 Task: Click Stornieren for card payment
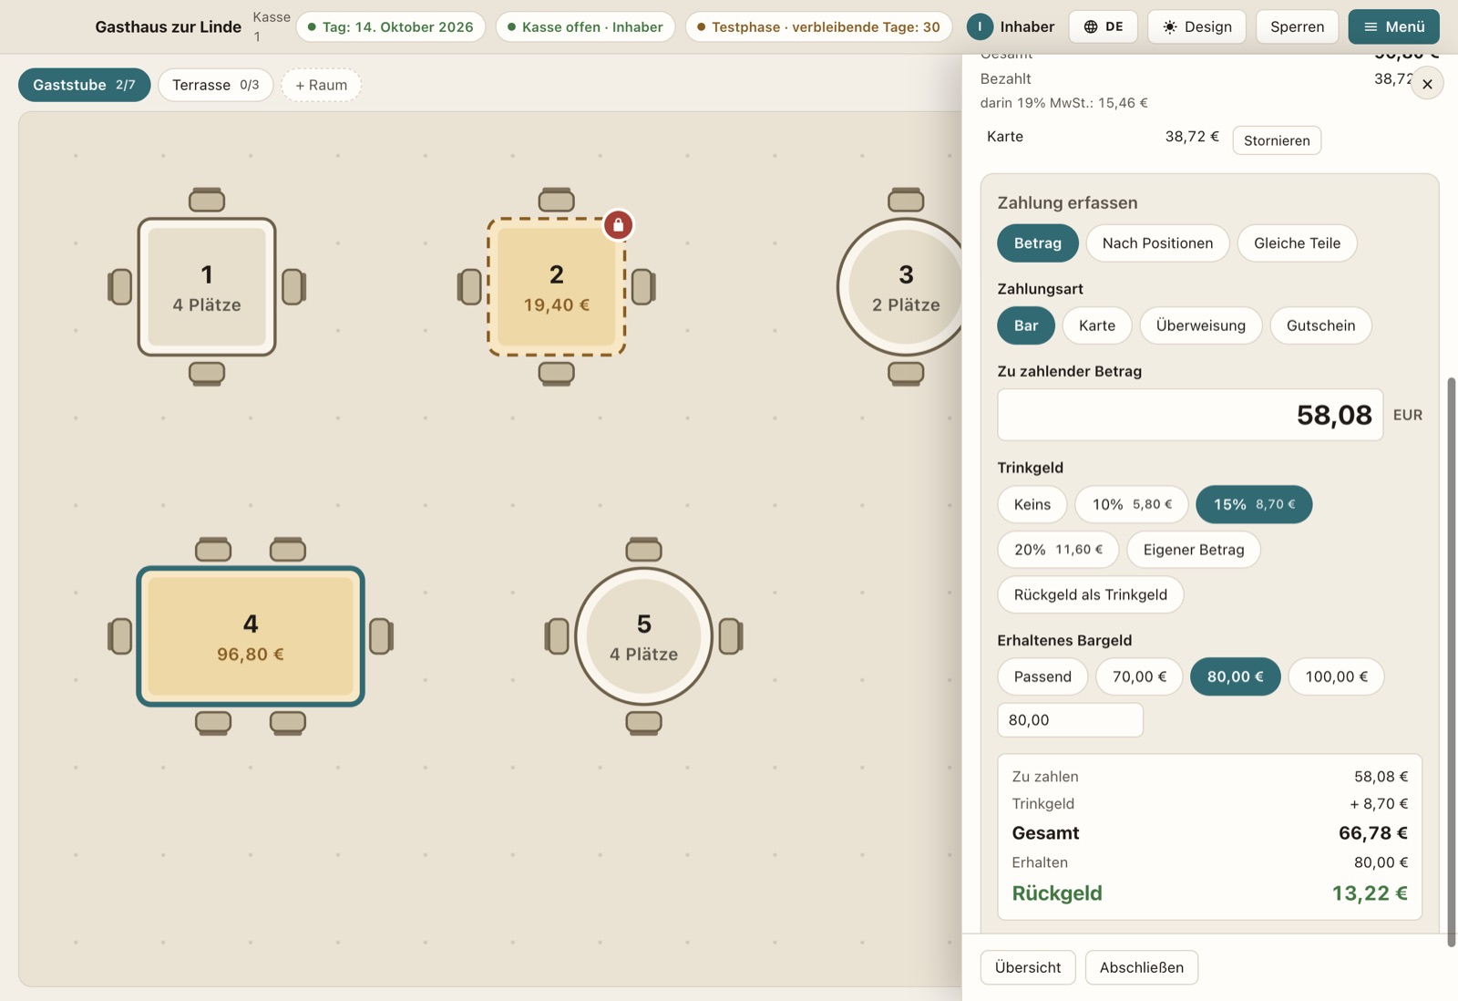click(x=1277, y=140)
